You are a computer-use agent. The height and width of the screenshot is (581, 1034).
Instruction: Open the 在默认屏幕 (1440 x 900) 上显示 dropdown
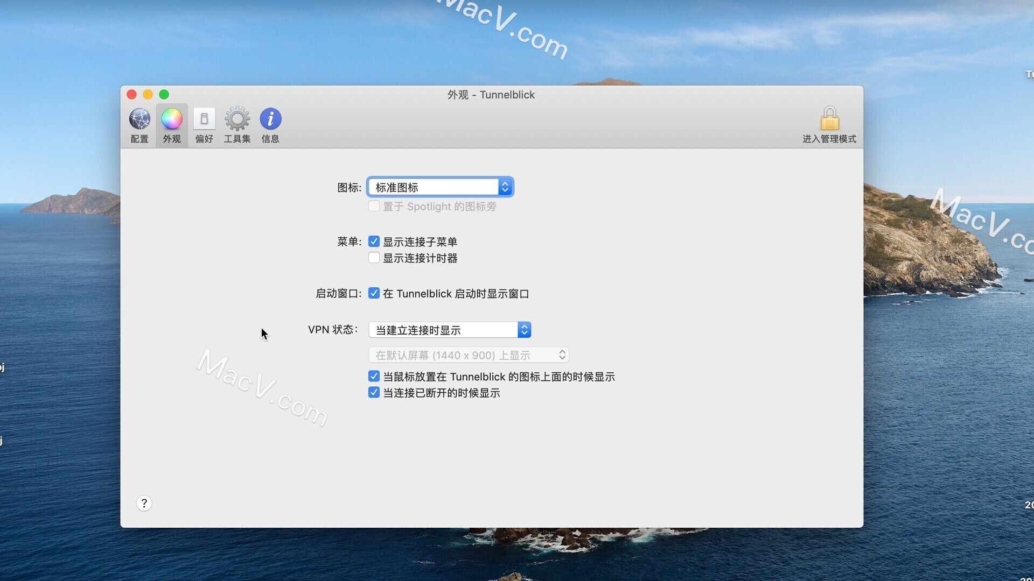click(469, 355)
